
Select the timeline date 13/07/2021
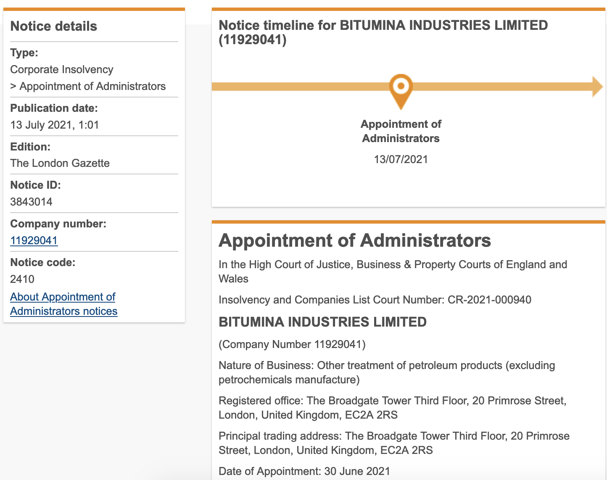click(401, 159)
